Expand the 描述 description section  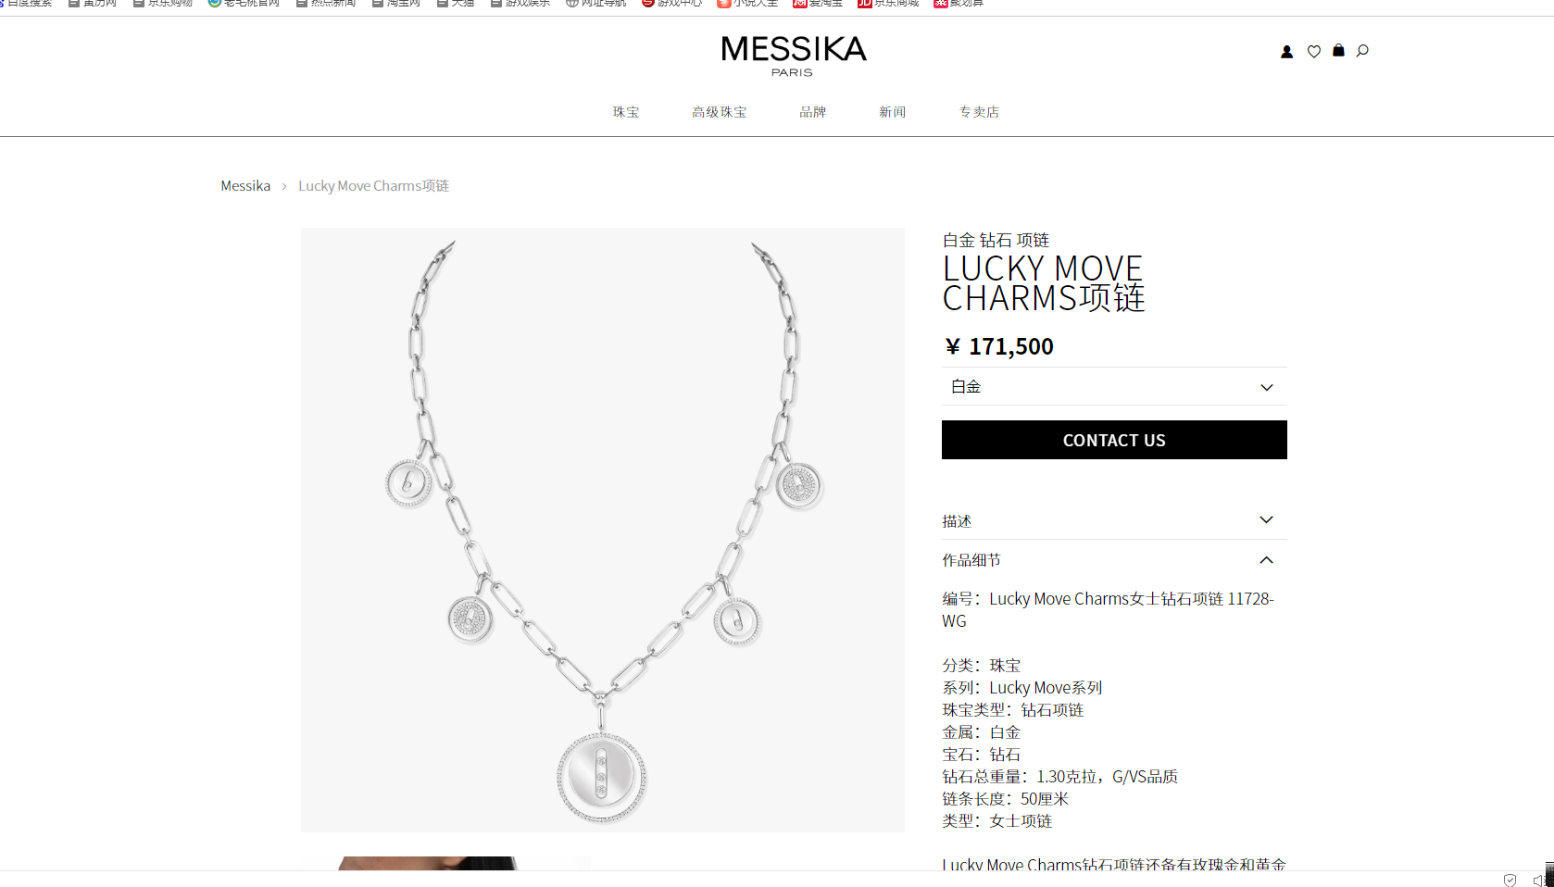point(1114,520)
